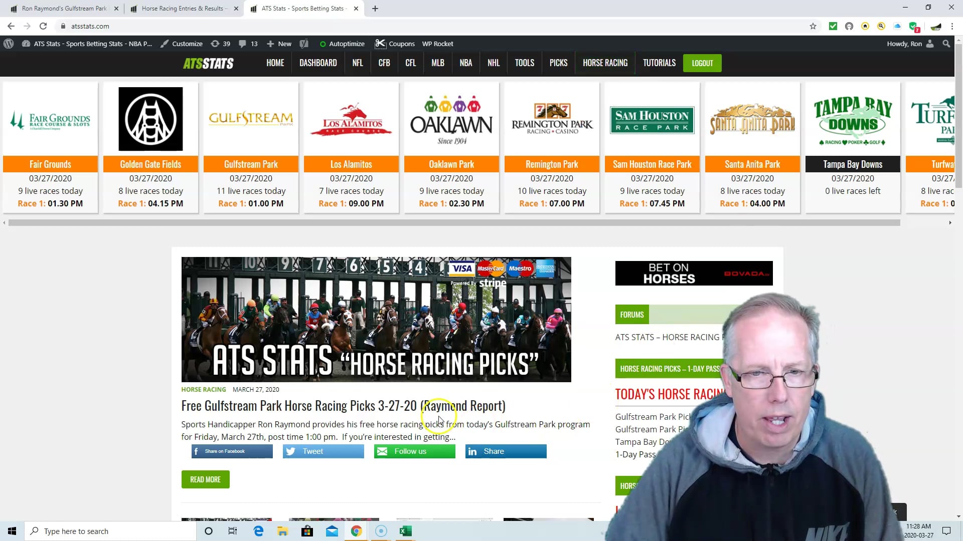963x541 pixels.
Task: Click the Windows Start button
Action: 12,531
